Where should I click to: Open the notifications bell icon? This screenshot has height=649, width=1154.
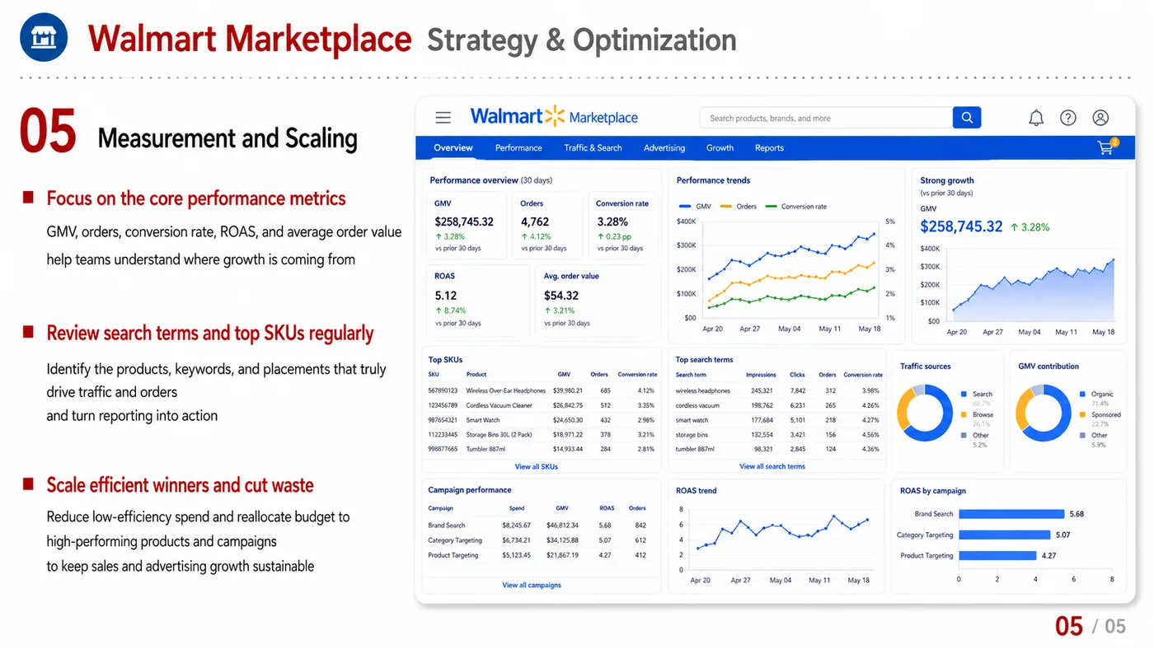[x=1036, y=118]
